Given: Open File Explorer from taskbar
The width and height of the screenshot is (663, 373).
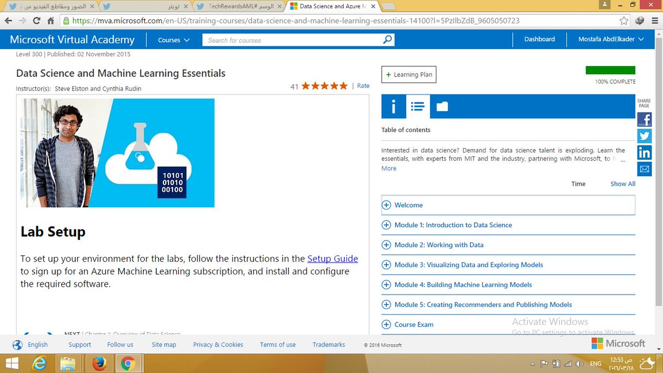Looking at the screenshot, I should [68, 364].
